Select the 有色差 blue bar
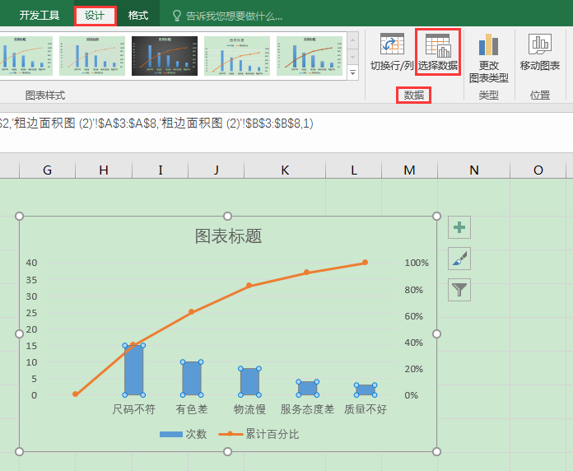Screen dimensions: 573x471 click(192, 379)
